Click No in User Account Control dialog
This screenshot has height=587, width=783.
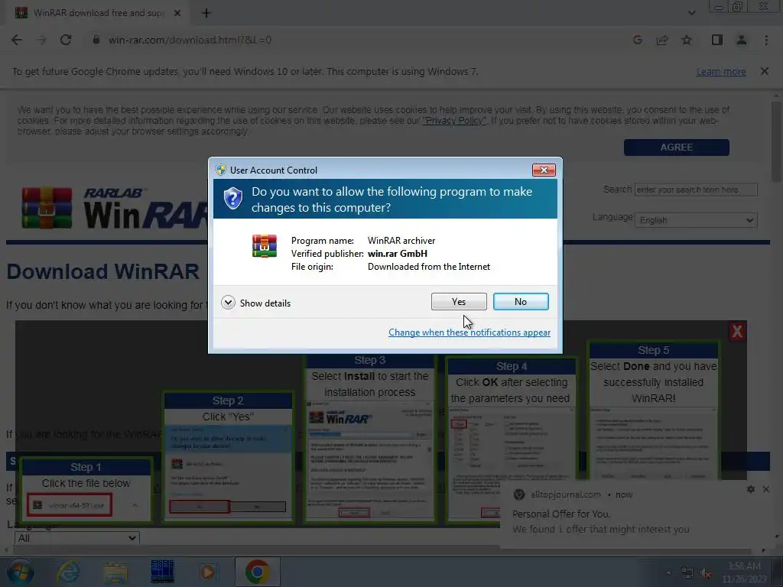tap(520, 301)
